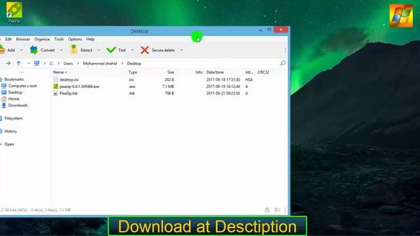Sort by the Info column header

199,72
